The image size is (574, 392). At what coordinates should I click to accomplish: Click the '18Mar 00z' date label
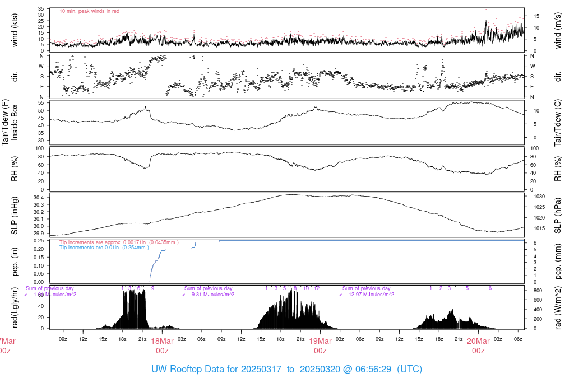click(x=162, y=346)
